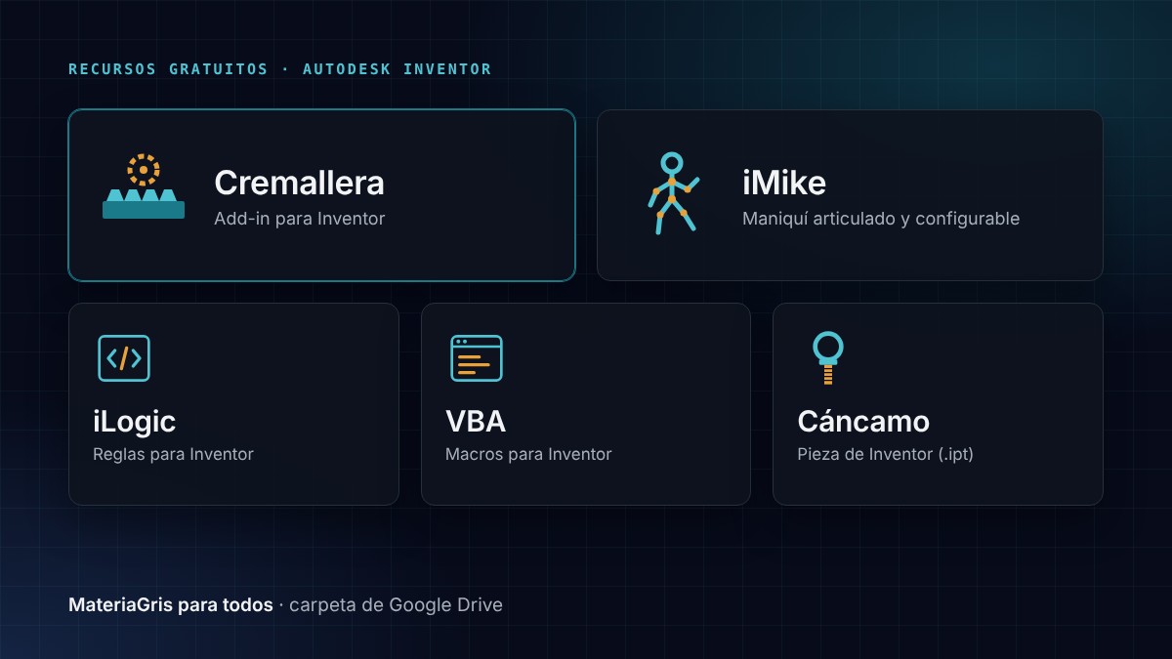
Task: Click the VBA macro window icon
Action: (x=477, y=358)
